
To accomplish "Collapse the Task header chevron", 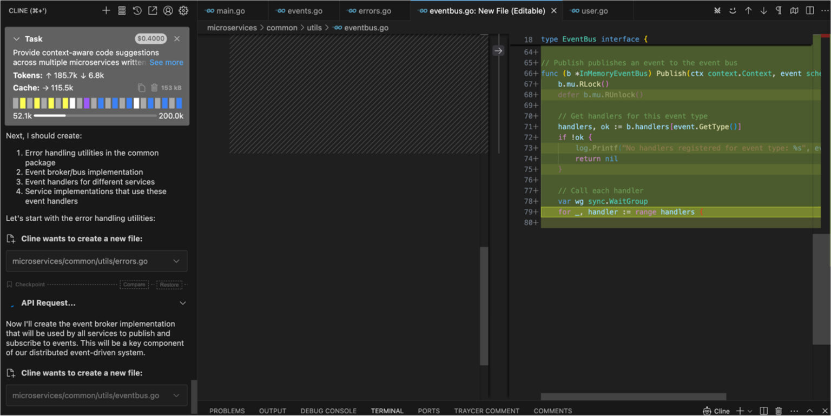I will point(16,39).
